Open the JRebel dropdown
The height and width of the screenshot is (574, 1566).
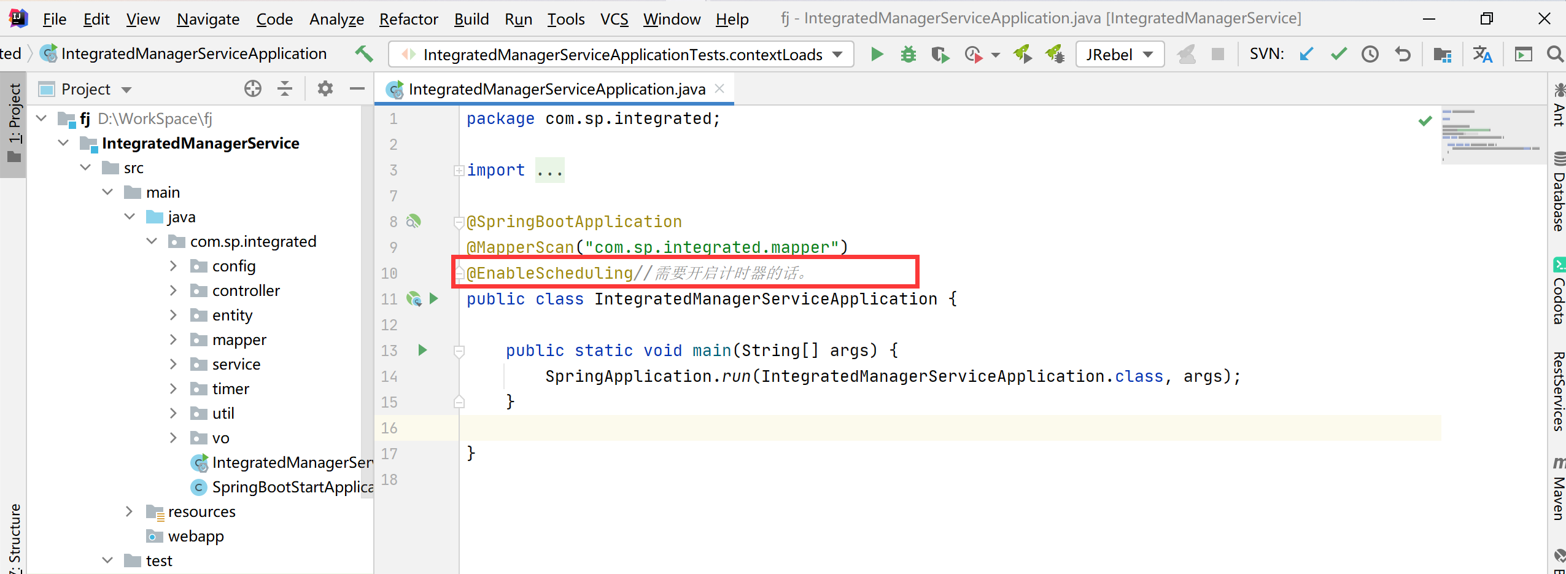coord(1120,54)
